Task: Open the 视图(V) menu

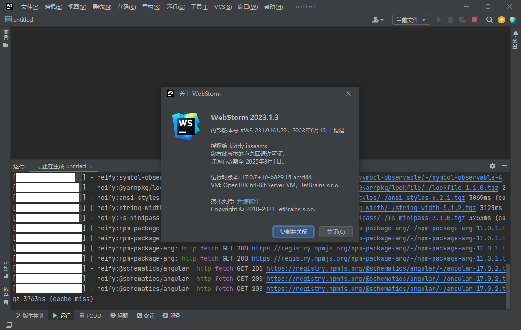Action: [x=77, y=6]
